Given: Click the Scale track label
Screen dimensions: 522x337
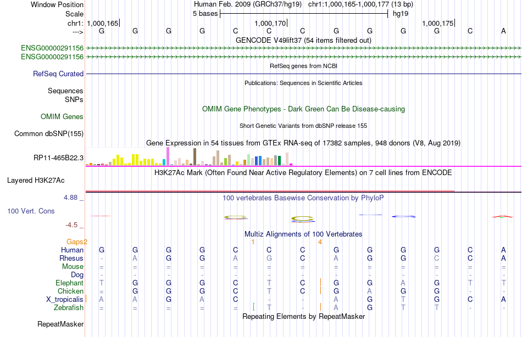Looking at the screenshot, I should tap(74, 14).
